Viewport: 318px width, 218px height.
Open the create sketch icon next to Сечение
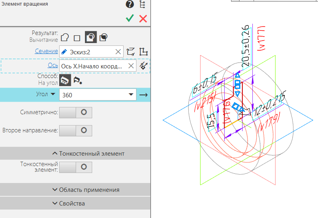(130, 52)
